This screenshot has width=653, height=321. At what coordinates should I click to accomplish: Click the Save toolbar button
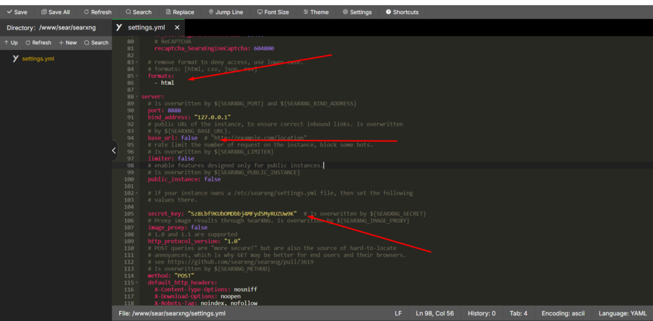(17, 12)
